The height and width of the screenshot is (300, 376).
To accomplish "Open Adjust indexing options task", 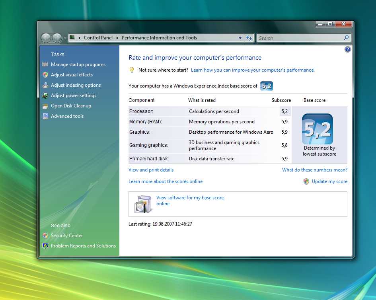I will (76, 85).
